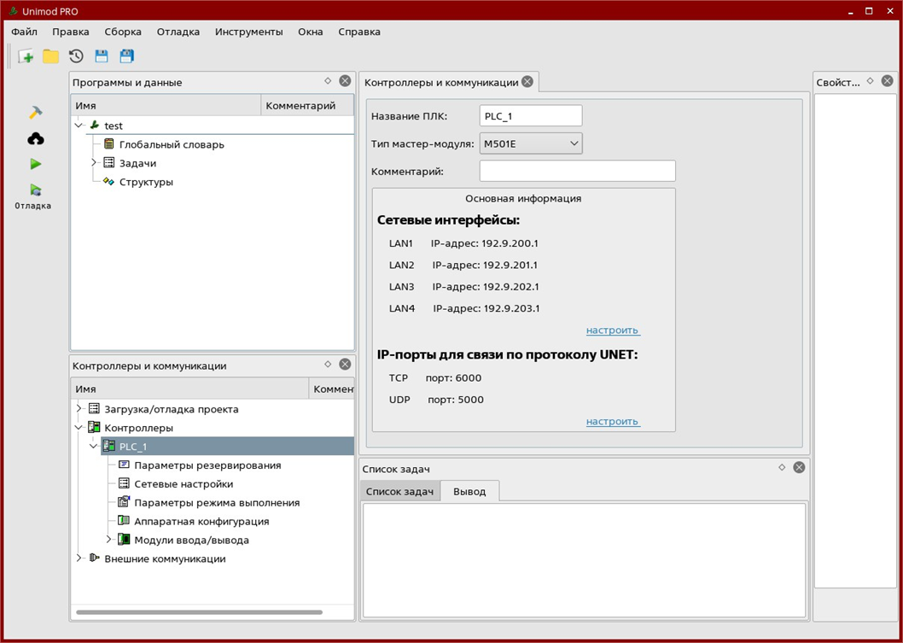Screen dimensions: 903x643
Task: Click horizontal scrollbar in controllers tree
Action: [x=199, y=612]
